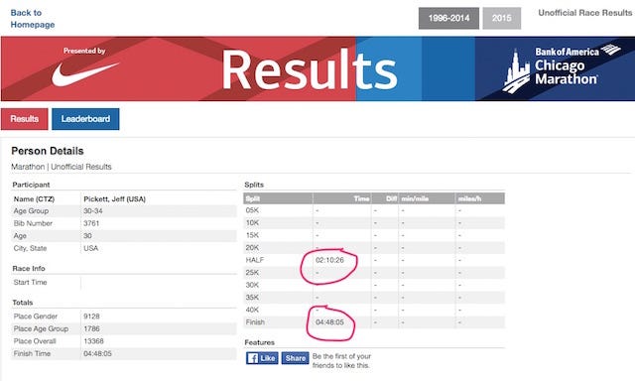Click the 10K split row label
Image resolution: width=635 pixels, height=381 pixels.
(252, 223)
